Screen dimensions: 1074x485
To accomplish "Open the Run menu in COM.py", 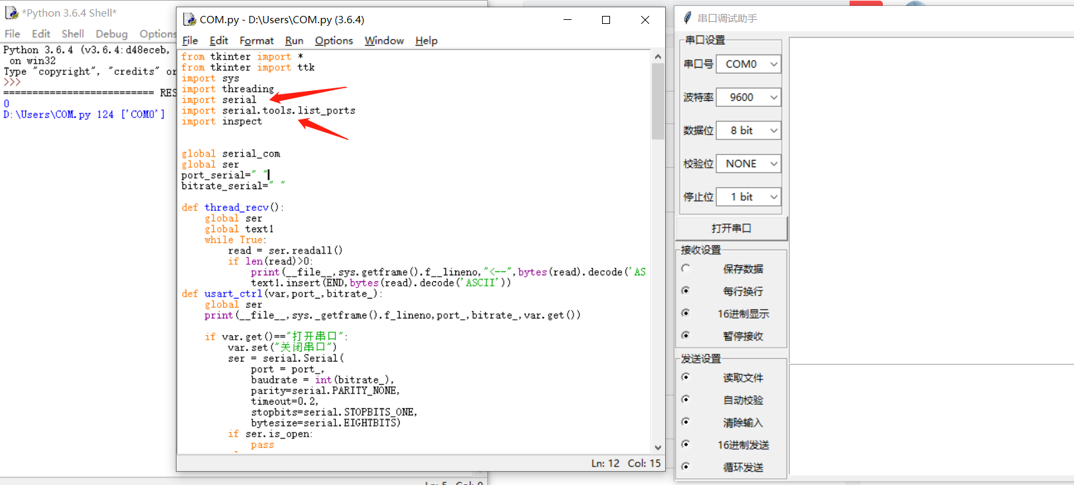I will pos(294,40).
